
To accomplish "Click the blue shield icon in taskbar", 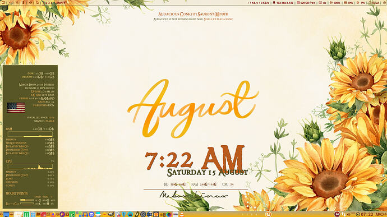I will tap(123, 214).
